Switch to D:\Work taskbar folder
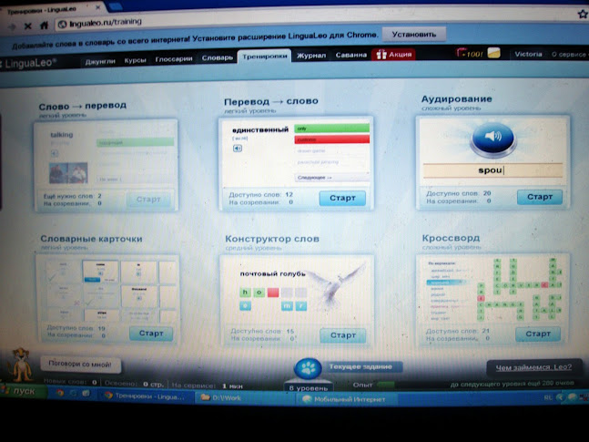 [x=243, y=397]
